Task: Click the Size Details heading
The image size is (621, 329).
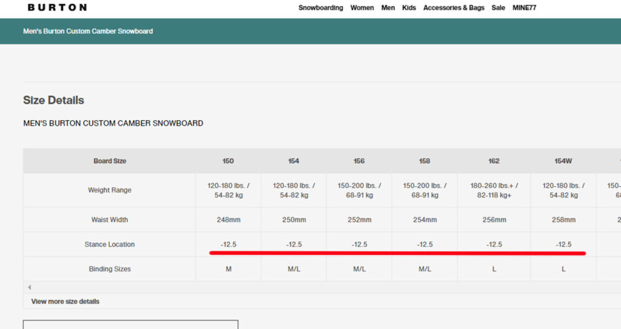Action: tap(53, 100)
